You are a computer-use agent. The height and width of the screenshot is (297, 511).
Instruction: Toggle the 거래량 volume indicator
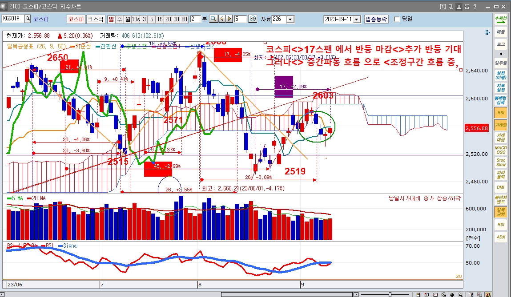(x=501, y=125)
